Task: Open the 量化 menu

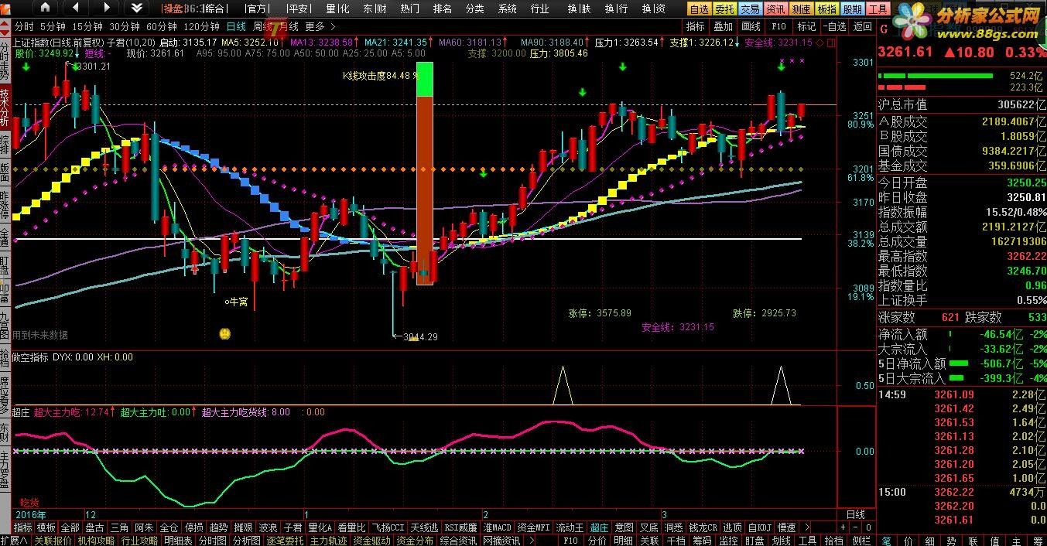Action: click(337, 9)
